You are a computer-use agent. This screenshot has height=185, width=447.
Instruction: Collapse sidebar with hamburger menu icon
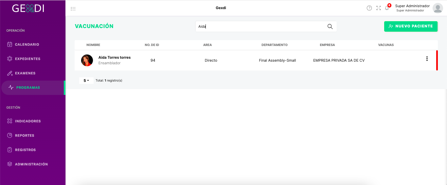(73, 8)
